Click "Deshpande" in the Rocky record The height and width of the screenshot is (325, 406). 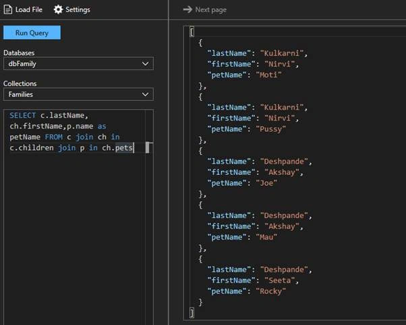point(284,270)
